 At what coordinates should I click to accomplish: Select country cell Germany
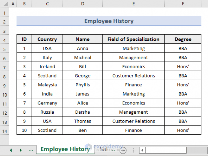[x=47, y=103]
